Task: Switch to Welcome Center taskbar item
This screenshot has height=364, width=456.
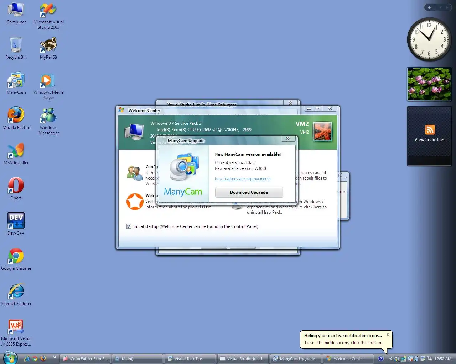Action: coord(348,359)
